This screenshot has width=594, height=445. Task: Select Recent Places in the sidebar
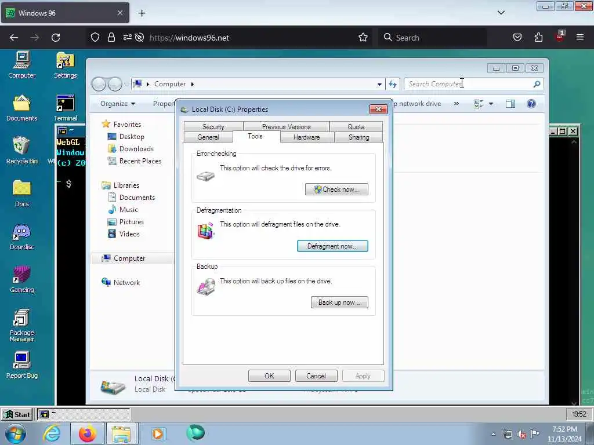click(x=135, y=161)
